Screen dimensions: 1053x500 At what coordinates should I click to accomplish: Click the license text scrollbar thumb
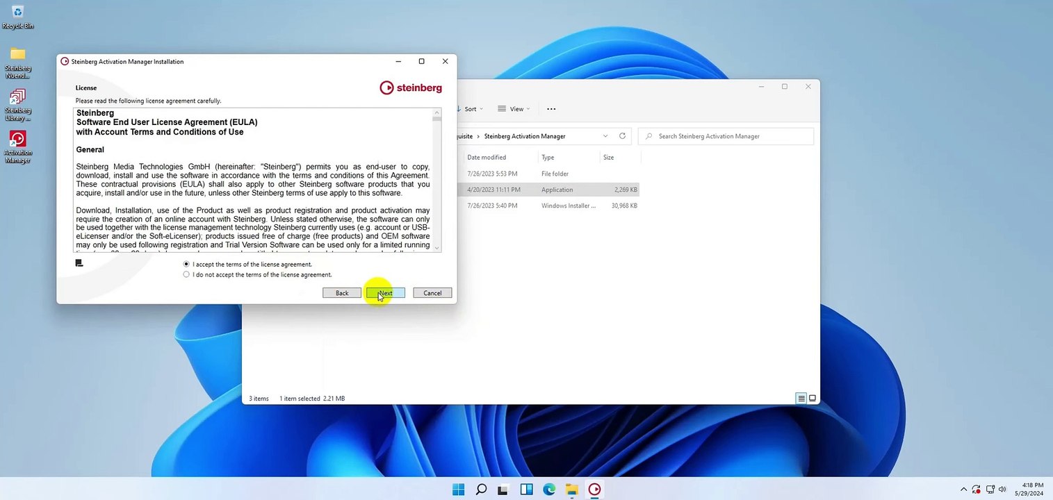click(436, 118)
